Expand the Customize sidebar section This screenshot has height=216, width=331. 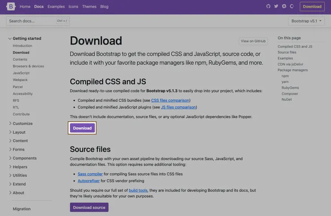click(x=21, y=123)
